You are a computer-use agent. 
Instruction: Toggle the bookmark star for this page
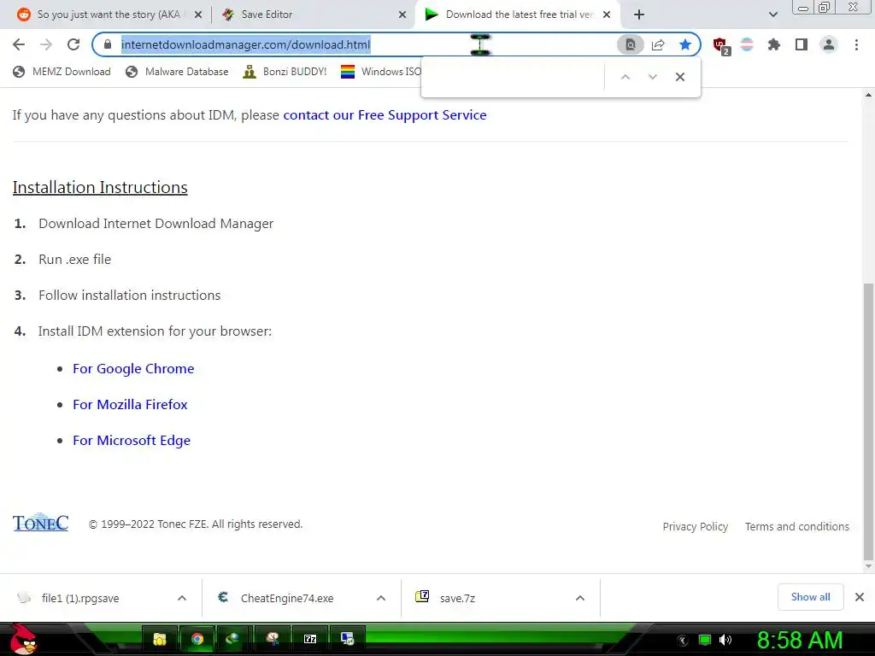click(685, 44)
